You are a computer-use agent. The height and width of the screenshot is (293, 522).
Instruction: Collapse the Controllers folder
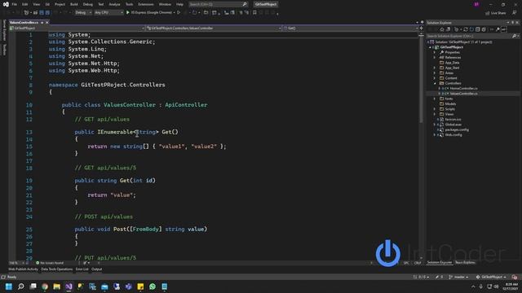435,83
